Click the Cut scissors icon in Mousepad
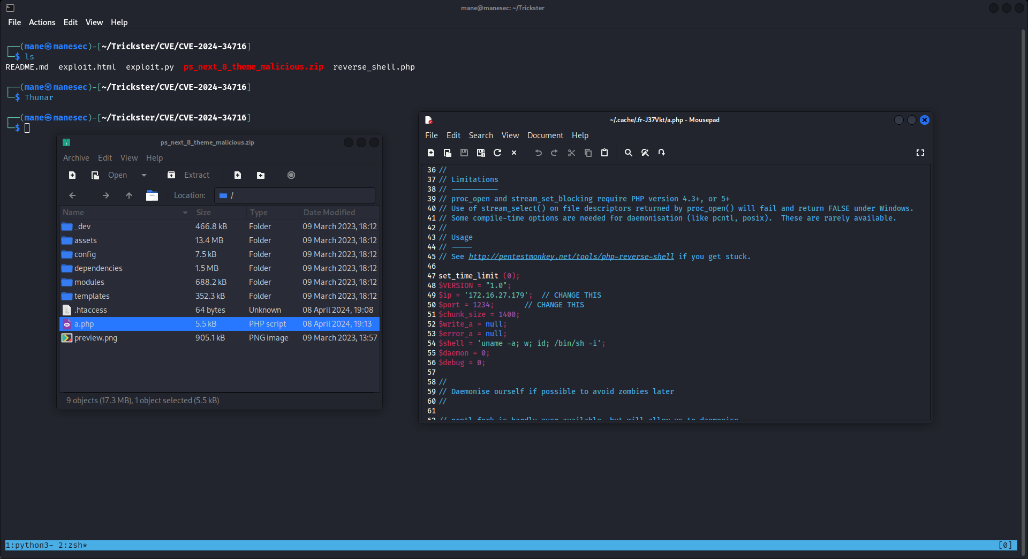This screenshot has height=559, width=1028. coord(571,153)
